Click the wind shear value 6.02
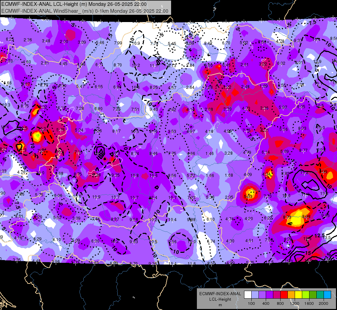 click(281, 63)
